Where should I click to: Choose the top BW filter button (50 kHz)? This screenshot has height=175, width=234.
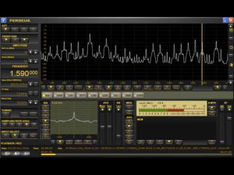click(x=45, y=107)
